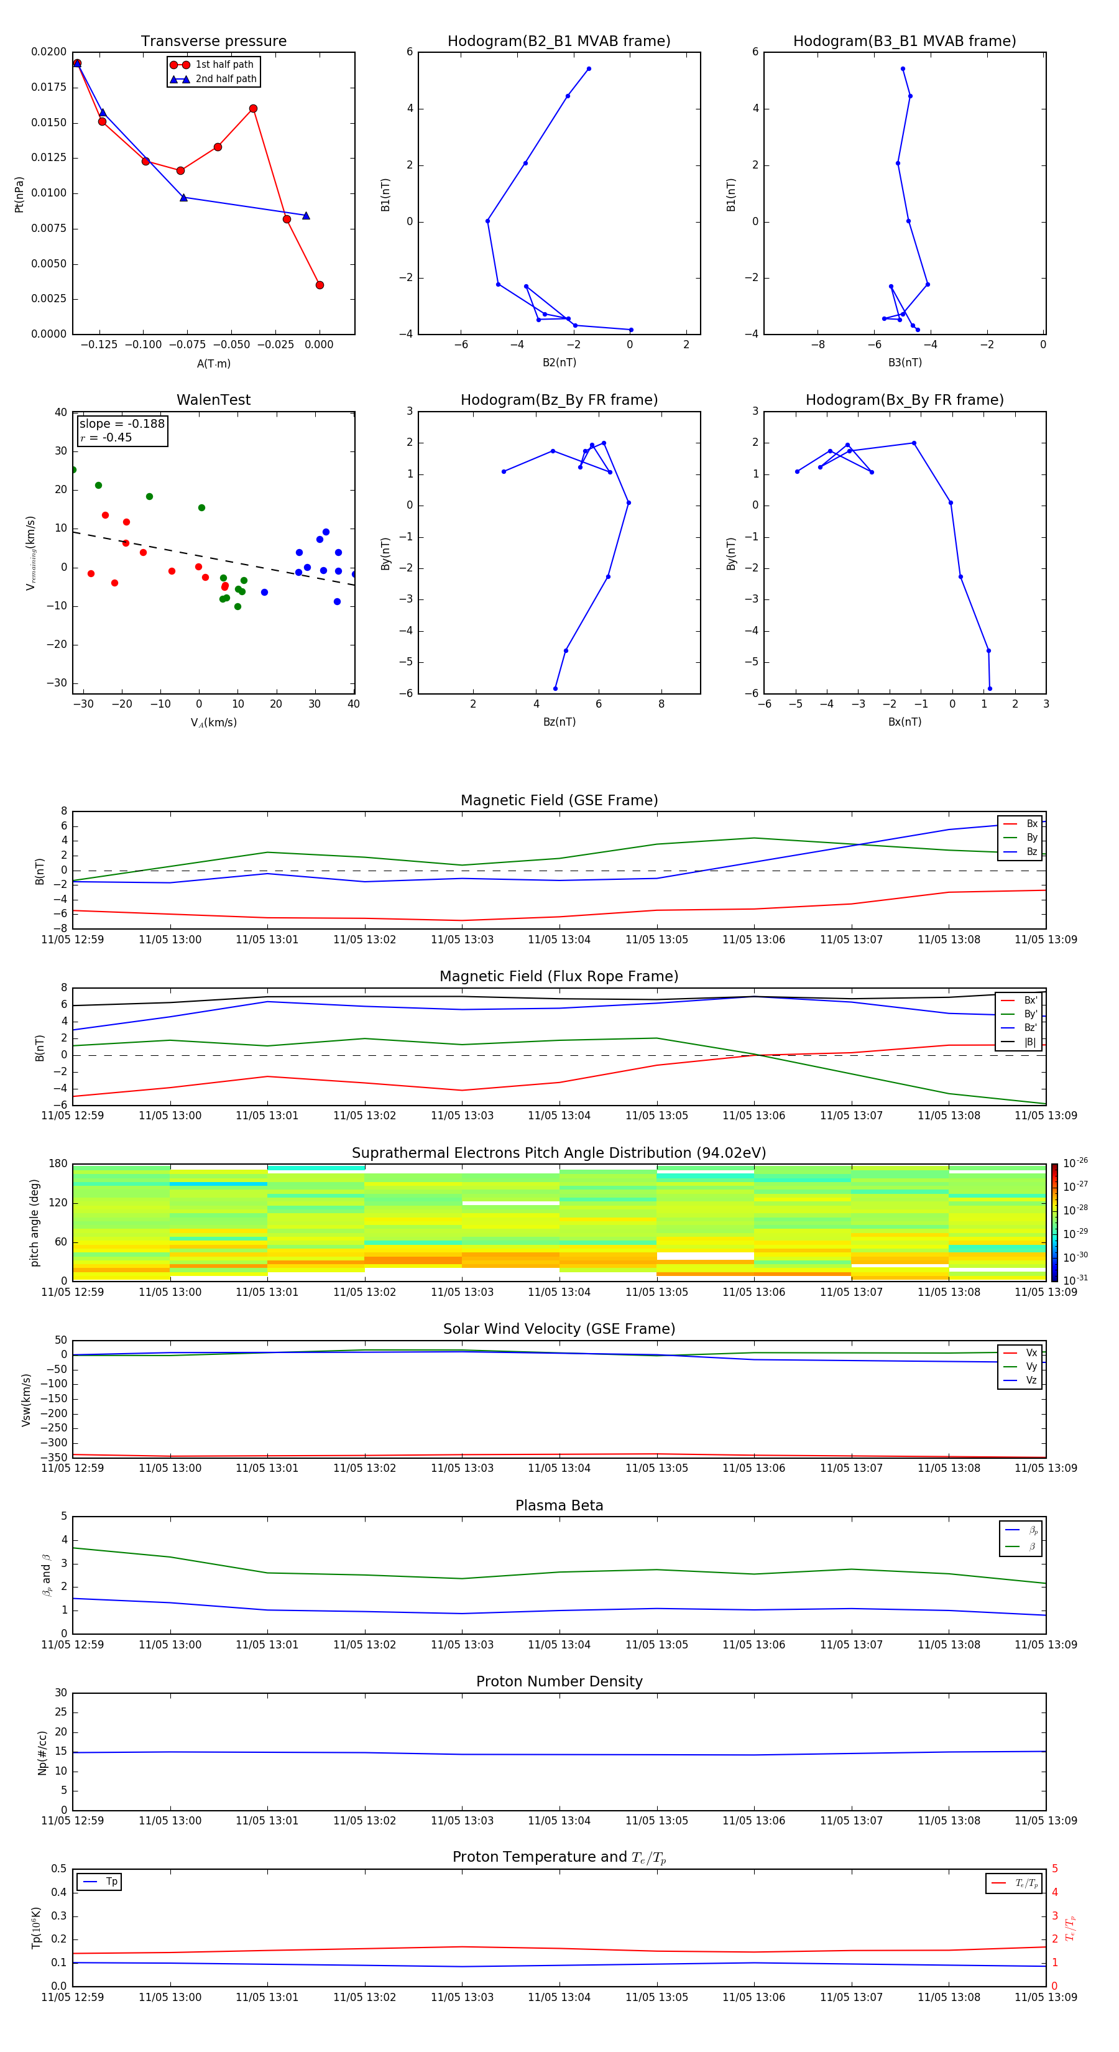Click the 'r = -0.45' annotation
The image size is (1119, 2052).
(106, 437)
